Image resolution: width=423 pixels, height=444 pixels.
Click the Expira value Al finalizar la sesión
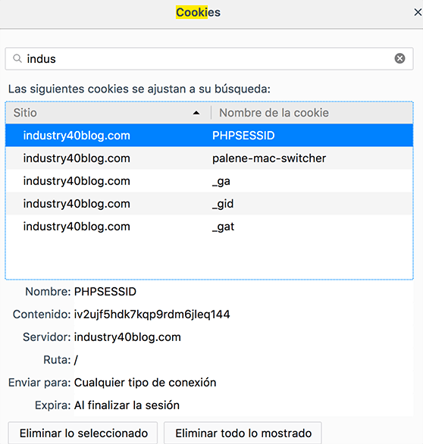click(127, 405)
